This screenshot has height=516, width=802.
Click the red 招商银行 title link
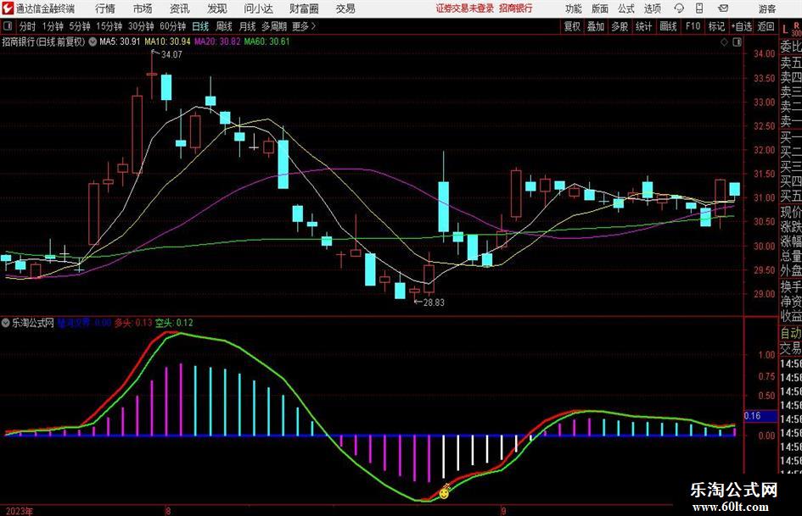(x=516, y=8)
